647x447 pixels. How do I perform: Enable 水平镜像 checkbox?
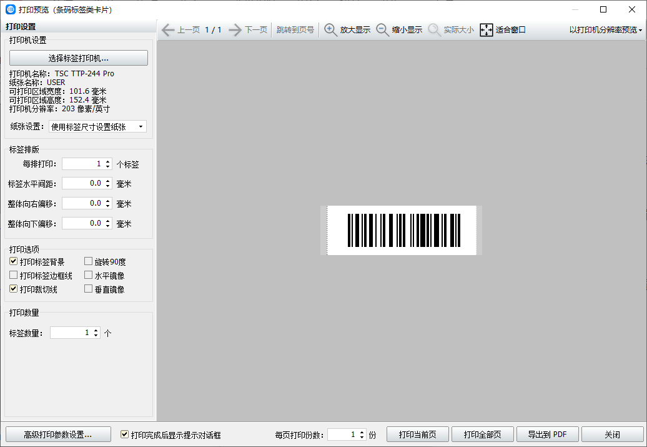click(88, 274)
